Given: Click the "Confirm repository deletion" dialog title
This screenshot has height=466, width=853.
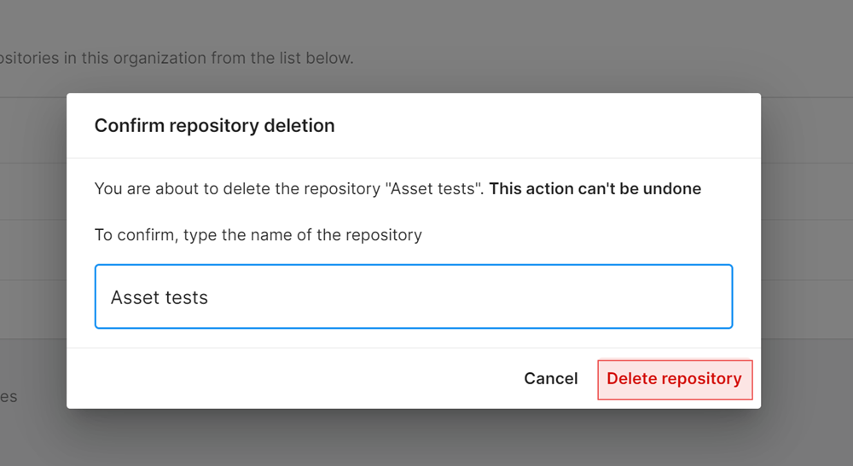Looking at the screenshot, I should (214, 126).
